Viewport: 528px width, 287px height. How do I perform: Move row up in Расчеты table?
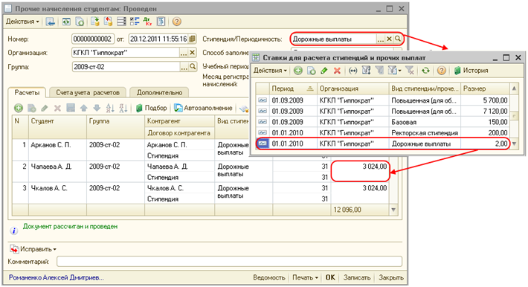coord(84,108)
